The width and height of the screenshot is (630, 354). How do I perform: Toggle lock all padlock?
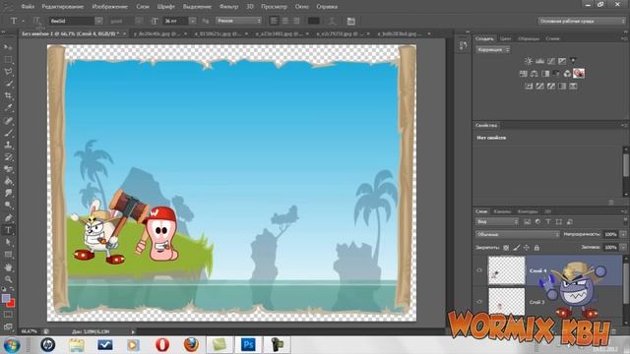(x=536, y=248)
